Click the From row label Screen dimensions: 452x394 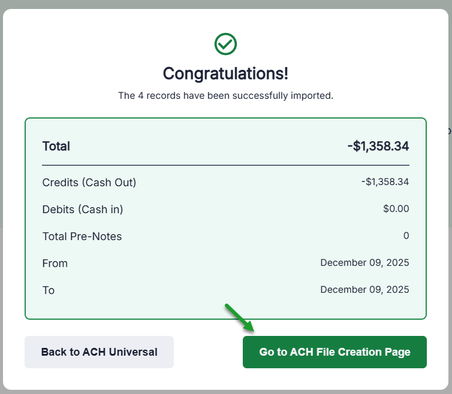click(x=55, y=263)
